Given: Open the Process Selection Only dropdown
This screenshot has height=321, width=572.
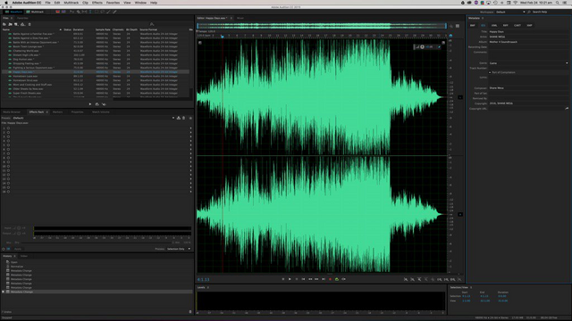Looking at the screenshot, I should point(179,249).
